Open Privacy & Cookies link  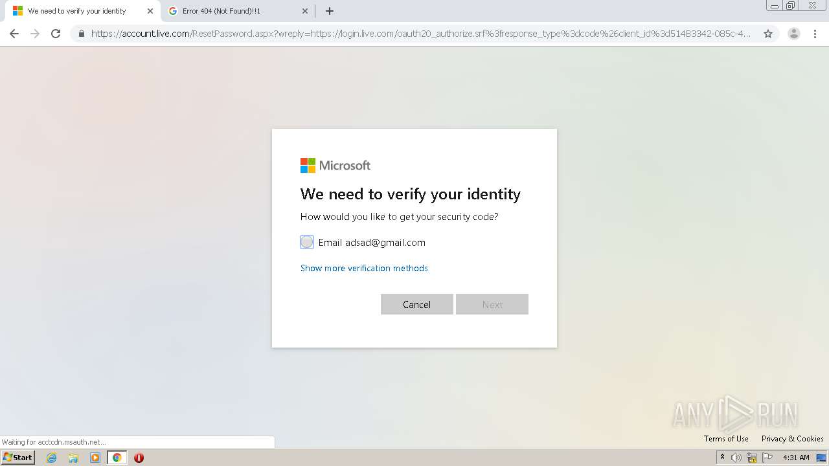pyautogui.click(x=793, y=439)
